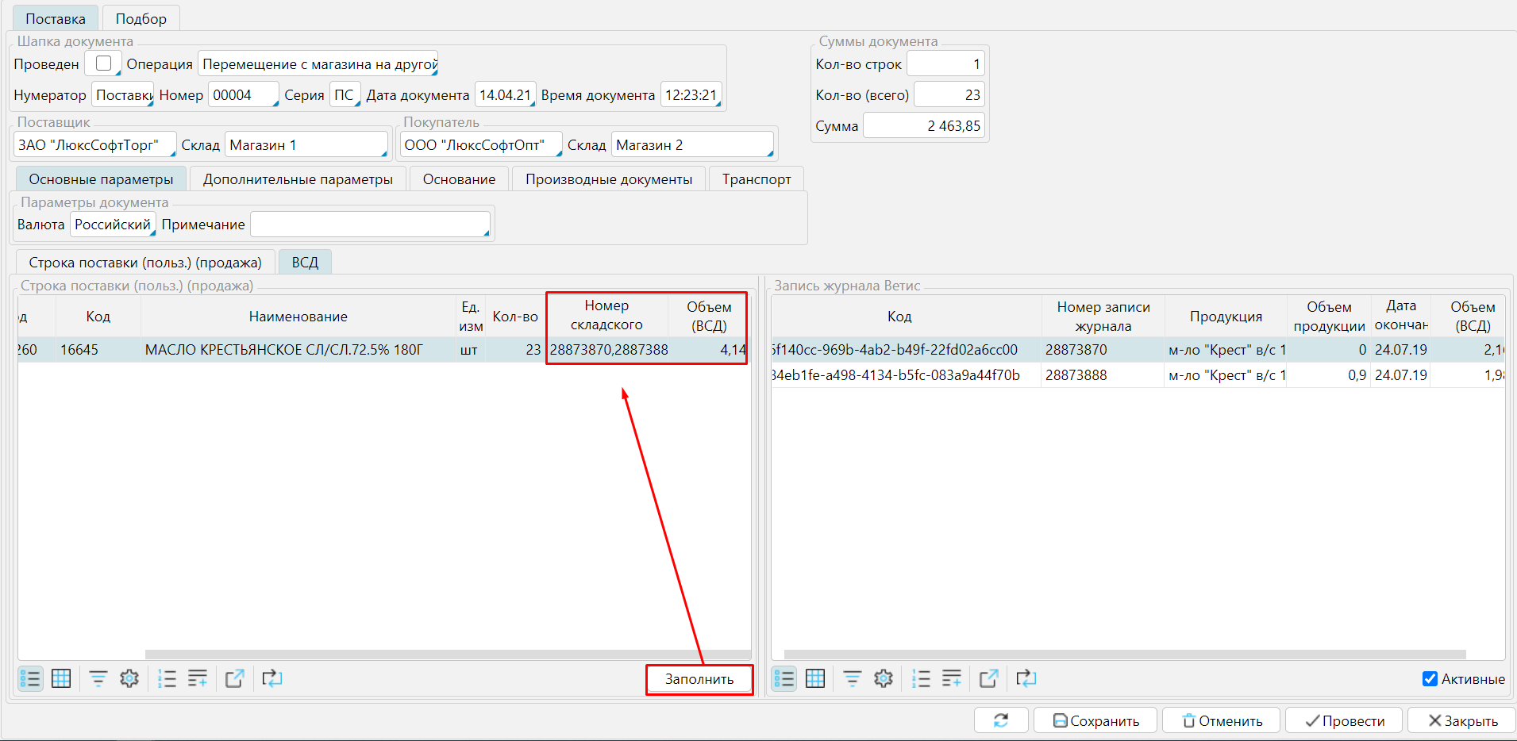Open the Дополнительные параметры tab

pos(298,179)
